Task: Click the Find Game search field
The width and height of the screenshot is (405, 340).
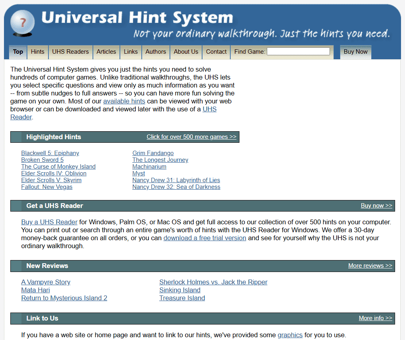Action: pyautogui.click(x=298, y=51)
